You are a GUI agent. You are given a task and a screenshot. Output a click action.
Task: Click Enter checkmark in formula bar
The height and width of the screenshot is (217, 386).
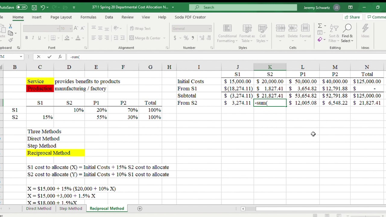coord(49,57)
